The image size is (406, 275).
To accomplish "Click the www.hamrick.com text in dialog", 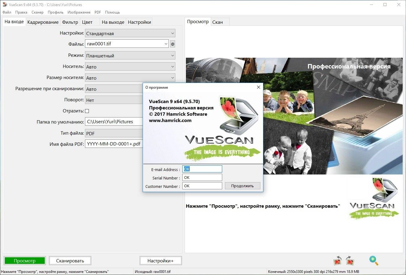I will point(170,120).
